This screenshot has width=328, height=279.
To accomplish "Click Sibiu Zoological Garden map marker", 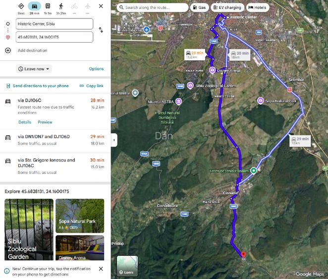I will [x=190, y=86].
